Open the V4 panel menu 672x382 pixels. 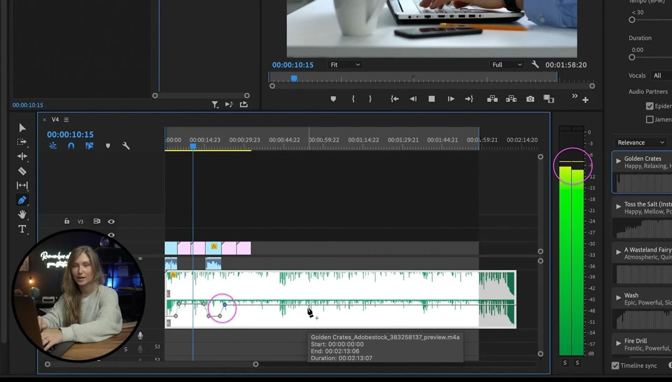pyautogui.click(x=66, y=119)
